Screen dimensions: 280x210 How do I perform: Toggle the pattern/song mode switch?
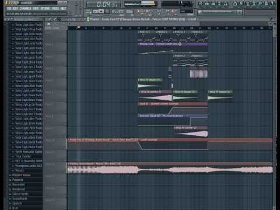point(89,12)
